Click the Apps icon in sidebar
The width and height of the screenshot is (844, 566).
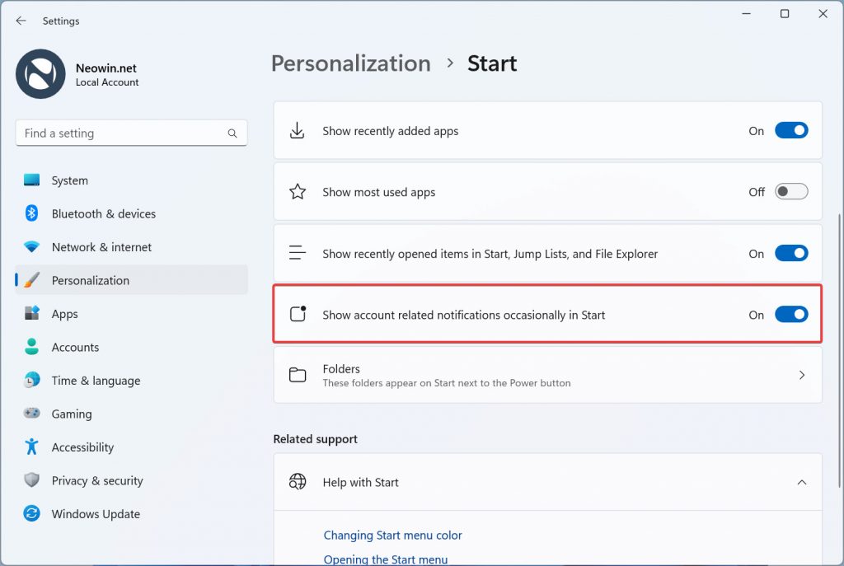point(32,314)
